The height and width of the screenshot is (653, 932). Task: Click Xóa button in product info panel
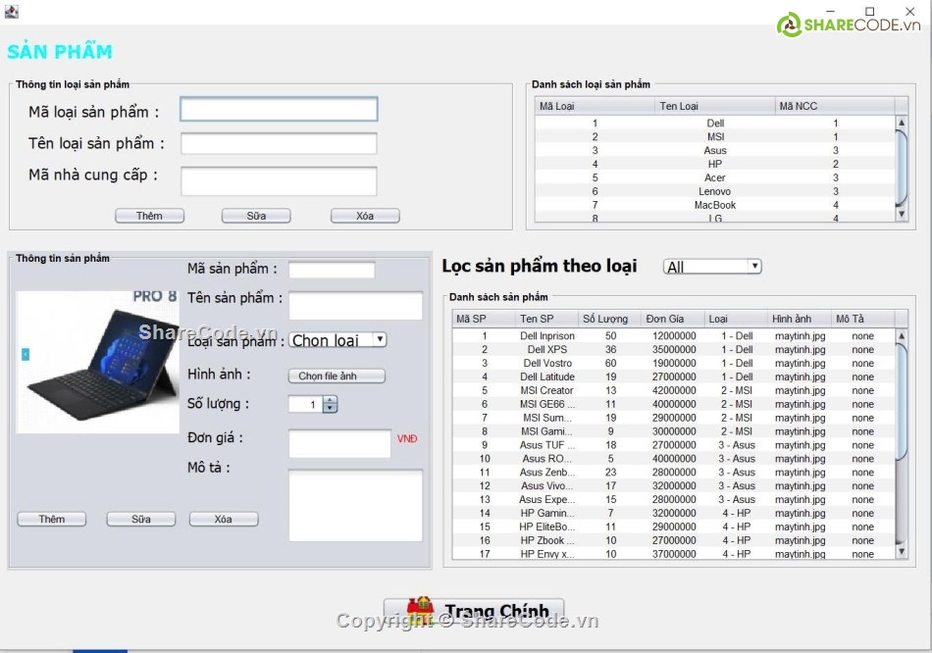(224, 520)
